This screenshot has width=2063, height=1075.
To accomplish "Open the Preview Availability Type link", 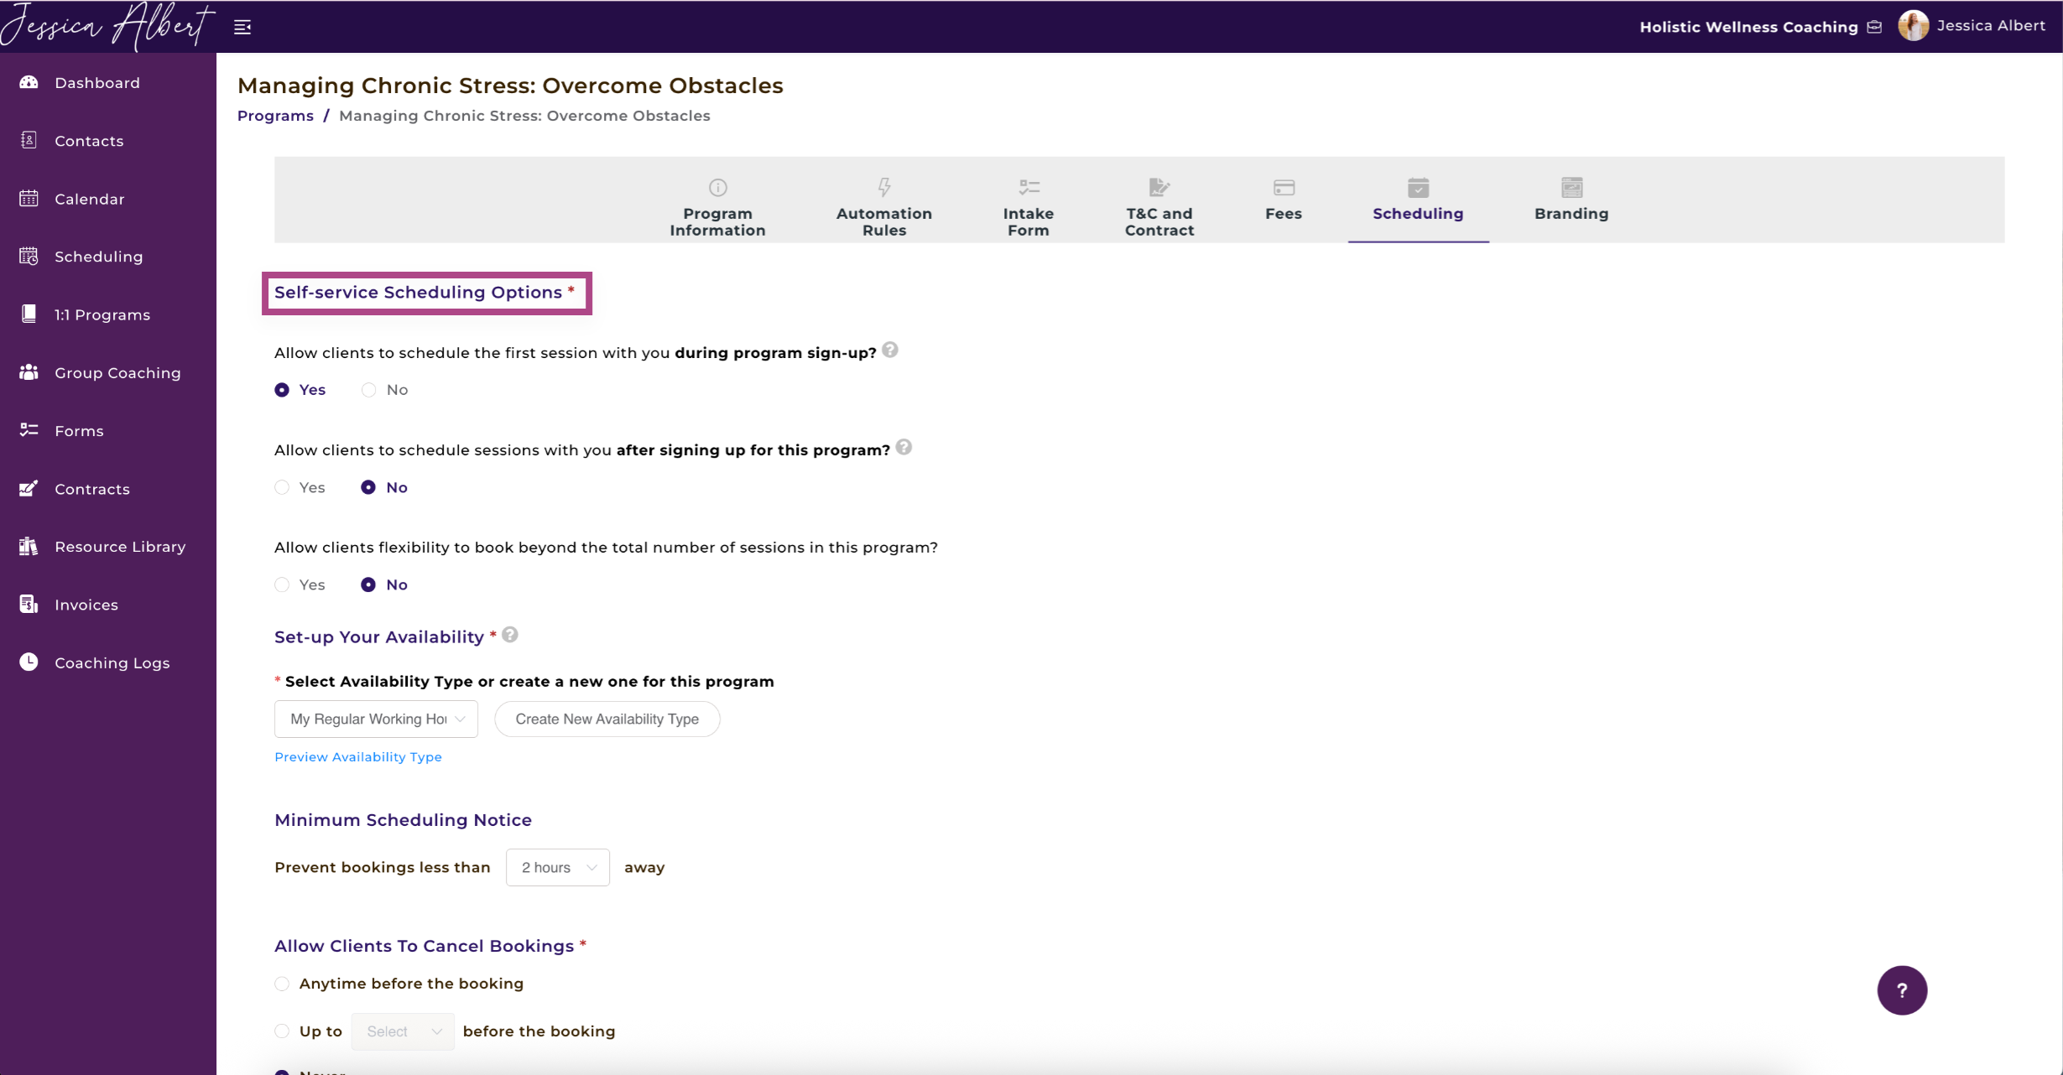I will click(x=358, y=756).
